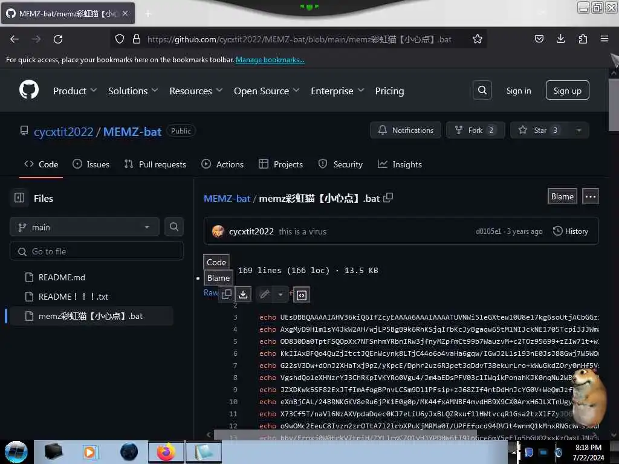Click Pricing in the header
This screenshot has height=464, width=619.
point(389,91)
